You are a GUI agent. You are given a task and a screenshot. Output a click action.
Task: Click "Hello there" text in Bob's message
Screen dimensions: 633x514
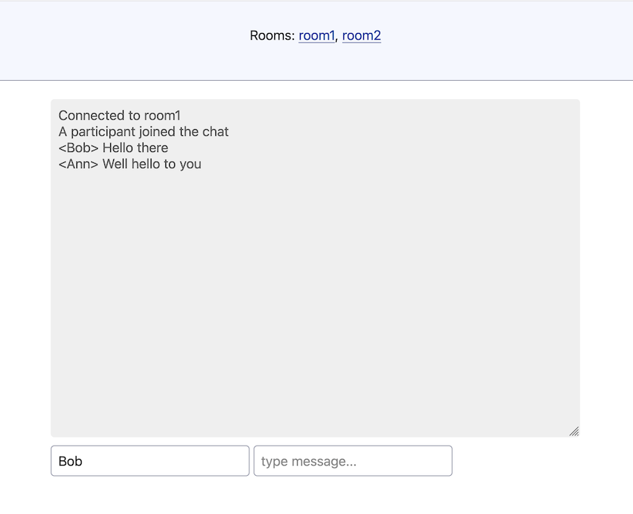(135, 148)
